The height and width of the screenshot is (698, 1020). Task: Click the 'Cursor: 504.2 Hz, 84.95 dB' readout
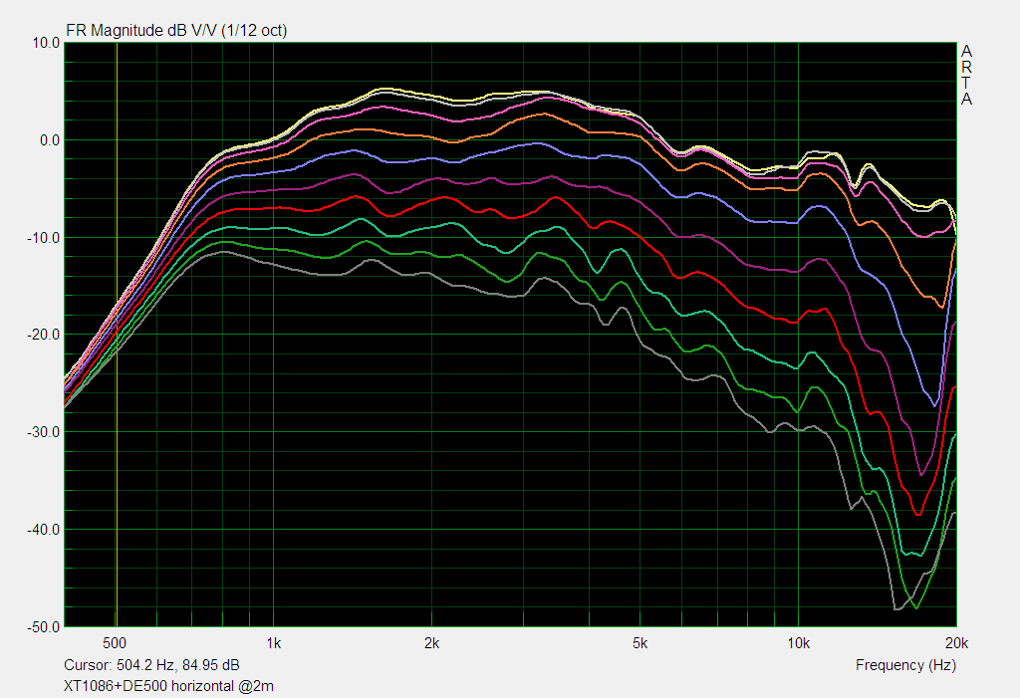click(151, 665)
